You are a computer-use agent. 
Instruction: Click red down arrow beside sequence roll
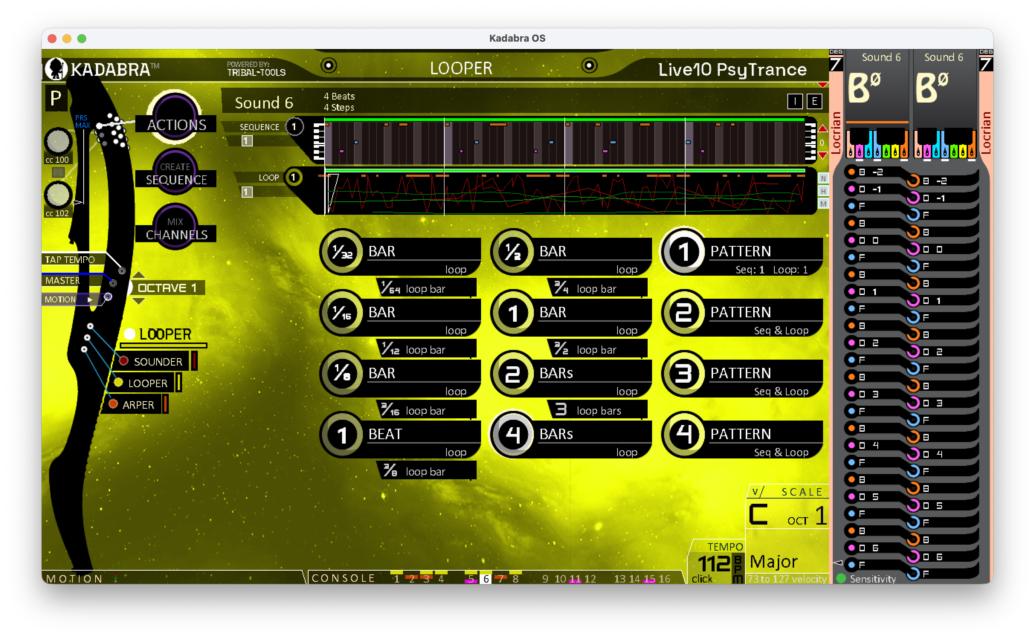[x=822, y=156]
